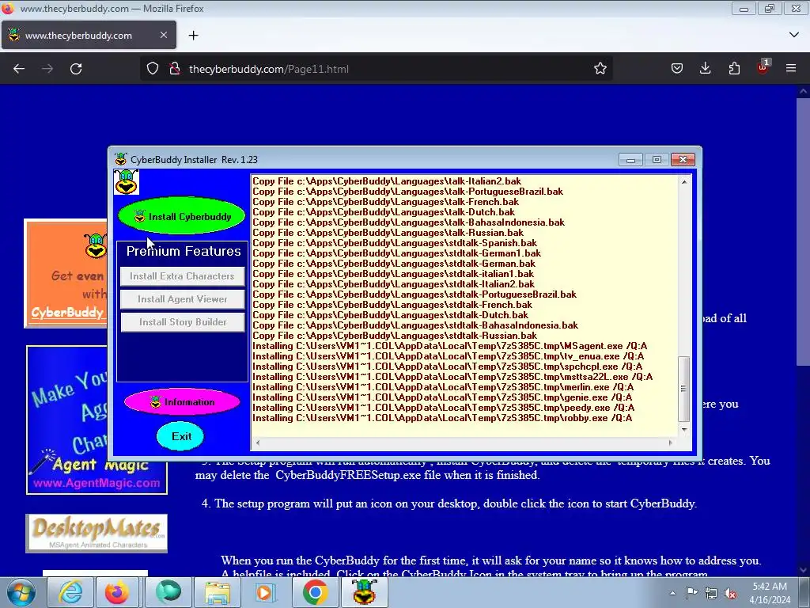Click the Install Story Builder button

pos(183,322)
